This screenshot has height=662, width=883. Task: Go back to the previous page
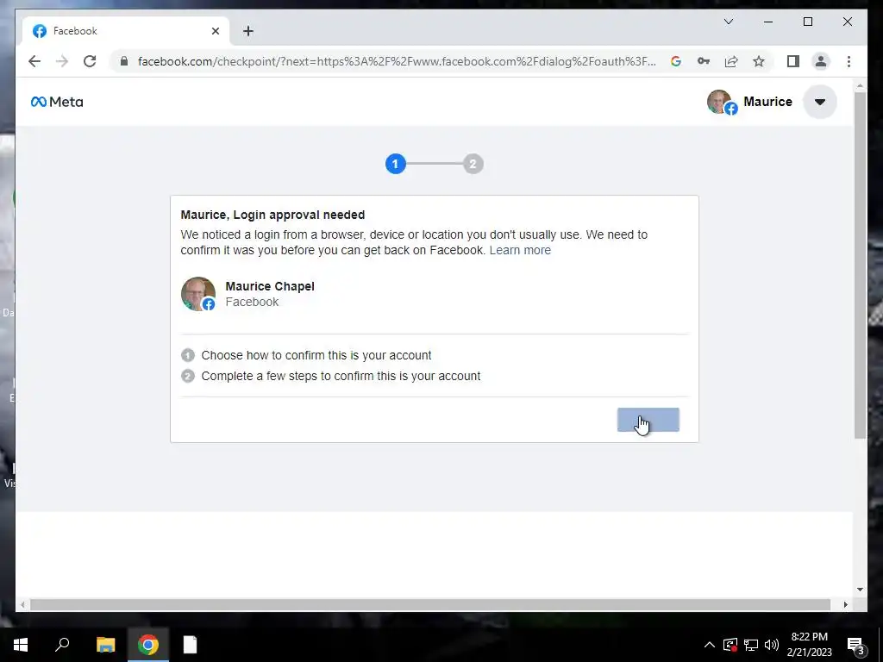[x=34, y=61]
